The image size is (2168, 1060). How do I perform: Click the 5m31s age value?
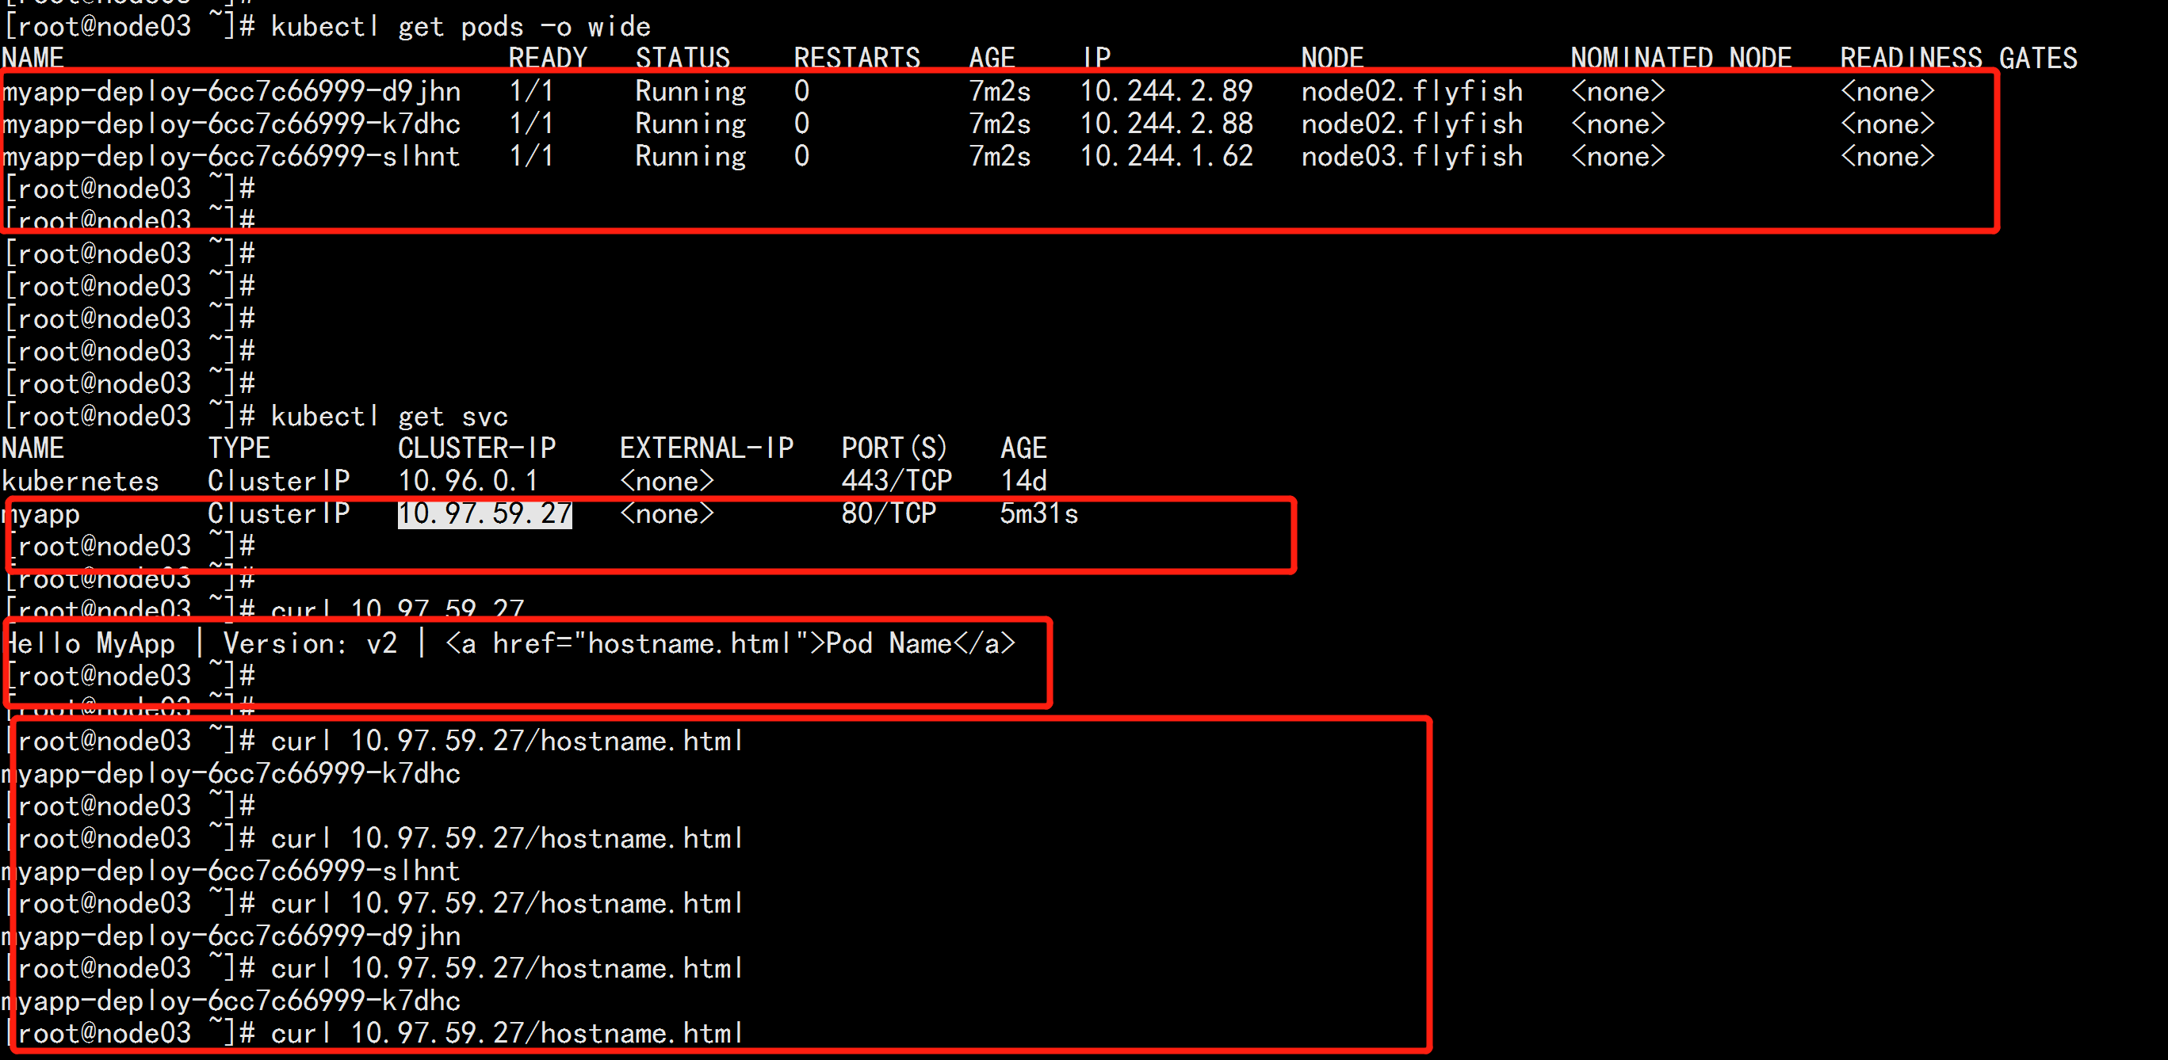pos(1038,514)
